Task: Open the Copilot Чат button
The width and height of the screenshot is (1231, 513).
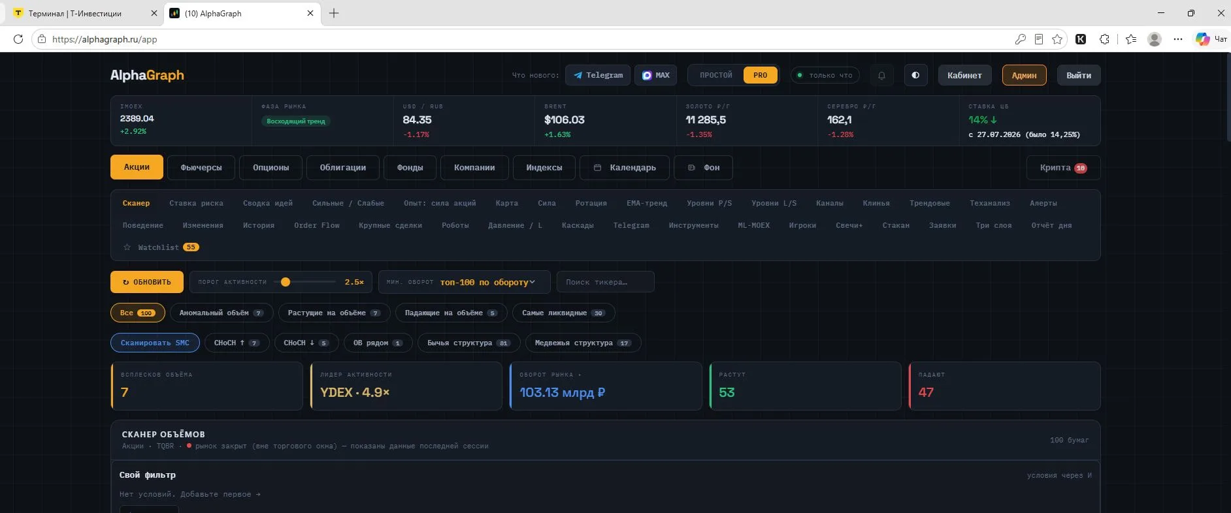Action: click(x=1211, y=39)
